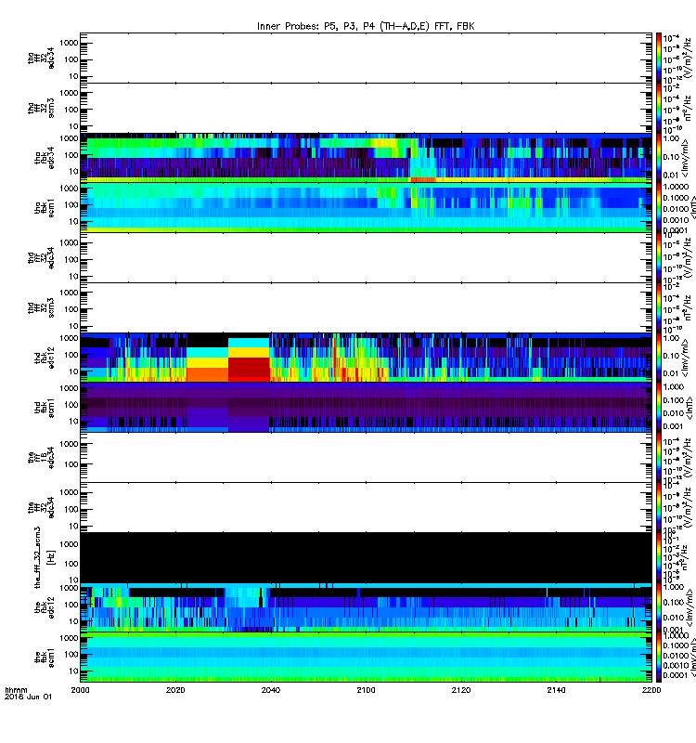Click the 1.00 color bar value beside tha fbk edc34
This screenshot has height=743, width=696.
[671, 138]
